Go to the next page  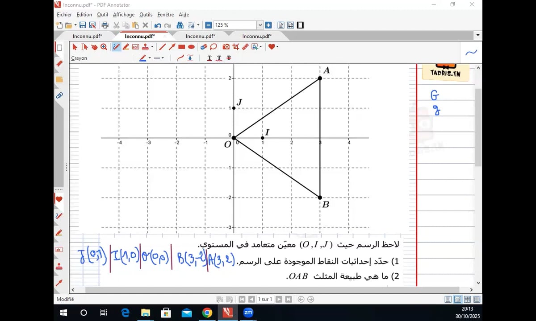tap(279, 300)
